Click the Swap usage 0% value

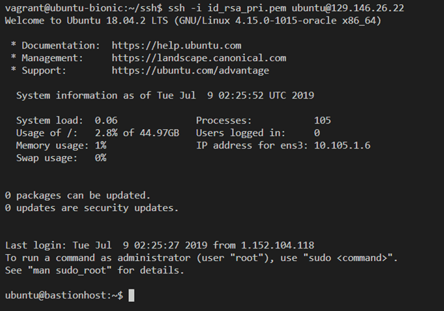pyautogui.click(x=101, y=158)
